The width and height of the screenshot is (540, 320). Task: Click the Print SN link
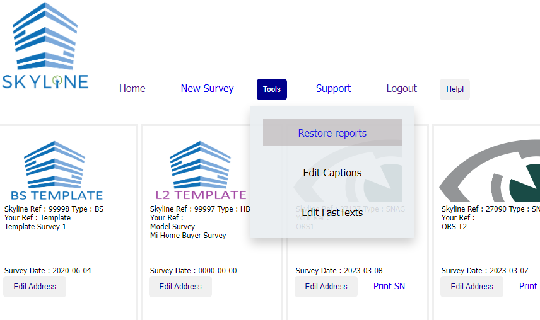point(389,286)
